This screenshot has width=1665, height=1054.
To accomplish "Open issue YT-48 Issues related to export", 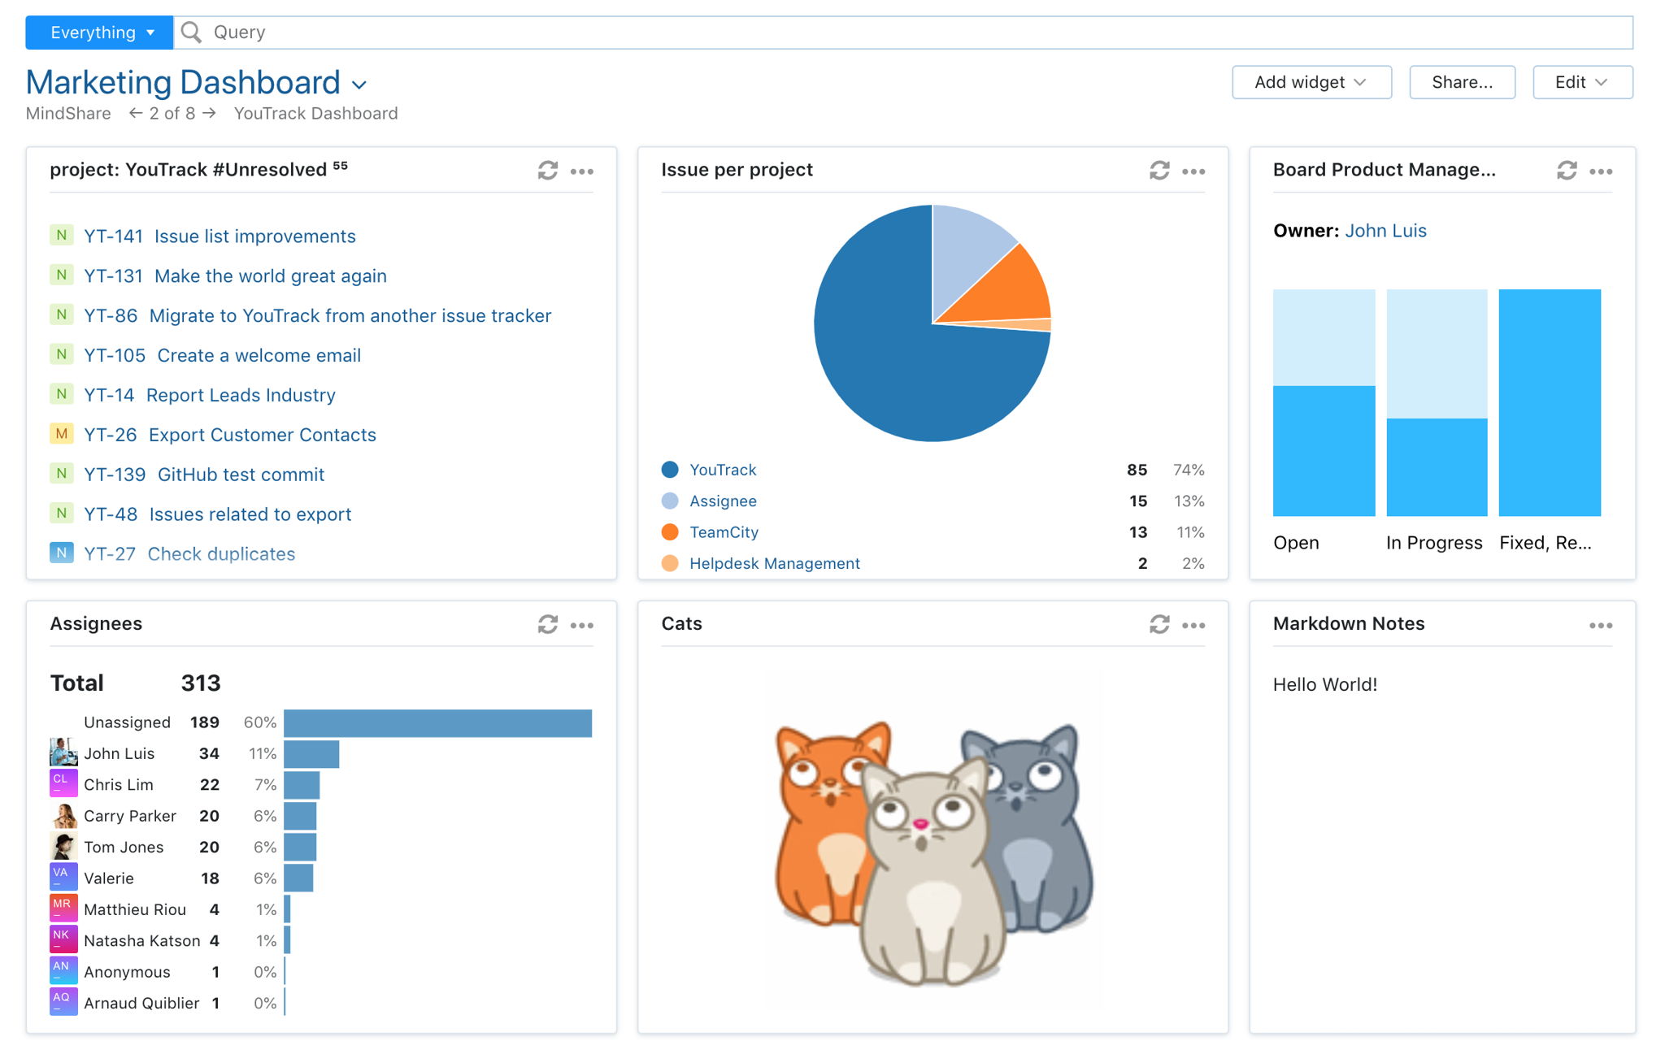I will click(217, 515).
